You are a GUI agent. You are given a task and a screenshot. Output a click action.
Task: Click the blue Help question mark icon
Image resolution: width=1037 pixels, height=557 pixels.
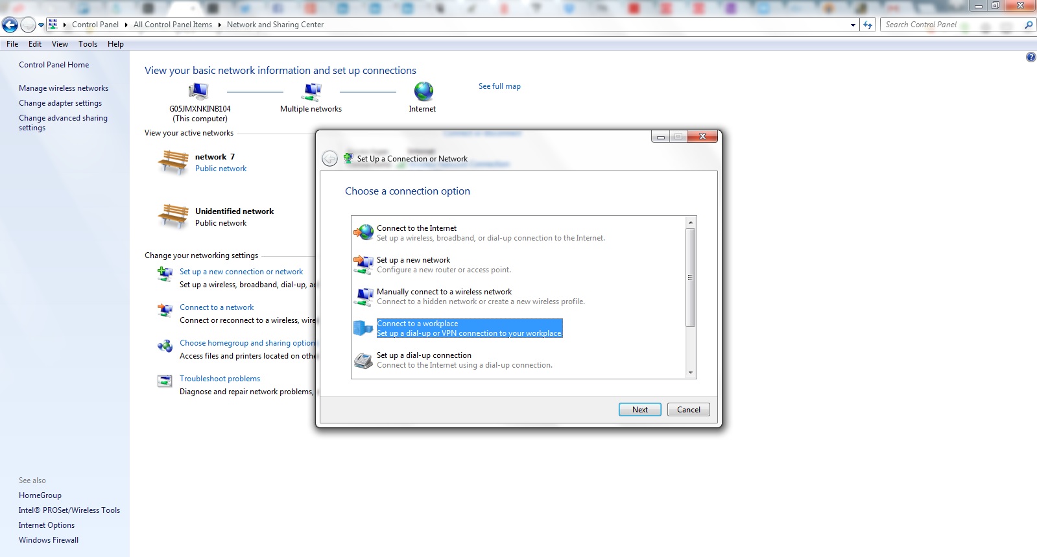point(1031,57)
